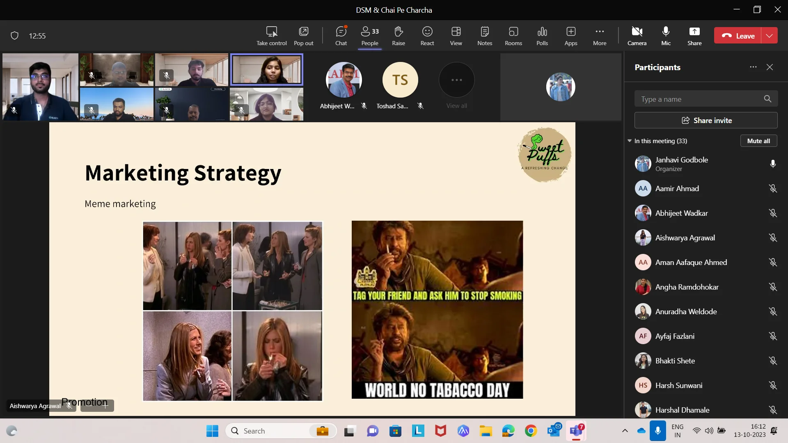Click the shield security icon

click(x=14, y=36)
